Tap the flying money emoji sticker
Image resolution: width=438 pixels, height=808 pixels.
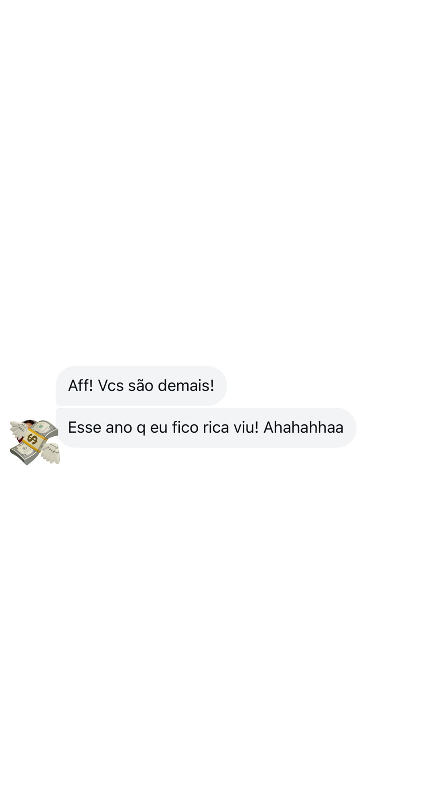[x=35, y=442]
